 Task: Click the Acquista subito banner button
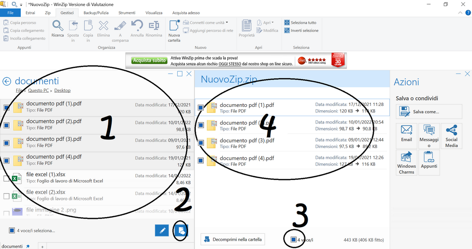149,61
